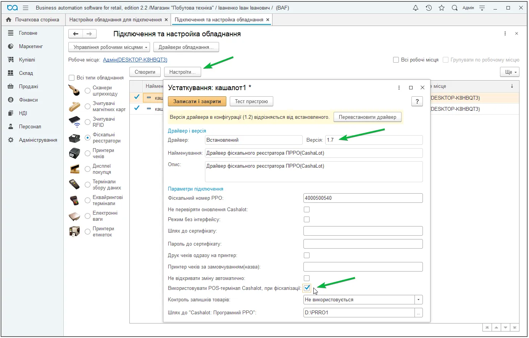Click the search magnifier icon
The width and height of the screenshot is (529, 338).
pos(455,8)
